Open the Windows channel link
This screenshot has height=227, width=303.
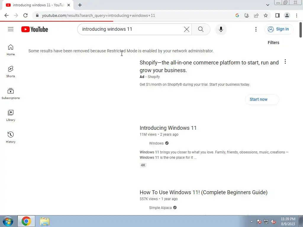coord(156,143)
